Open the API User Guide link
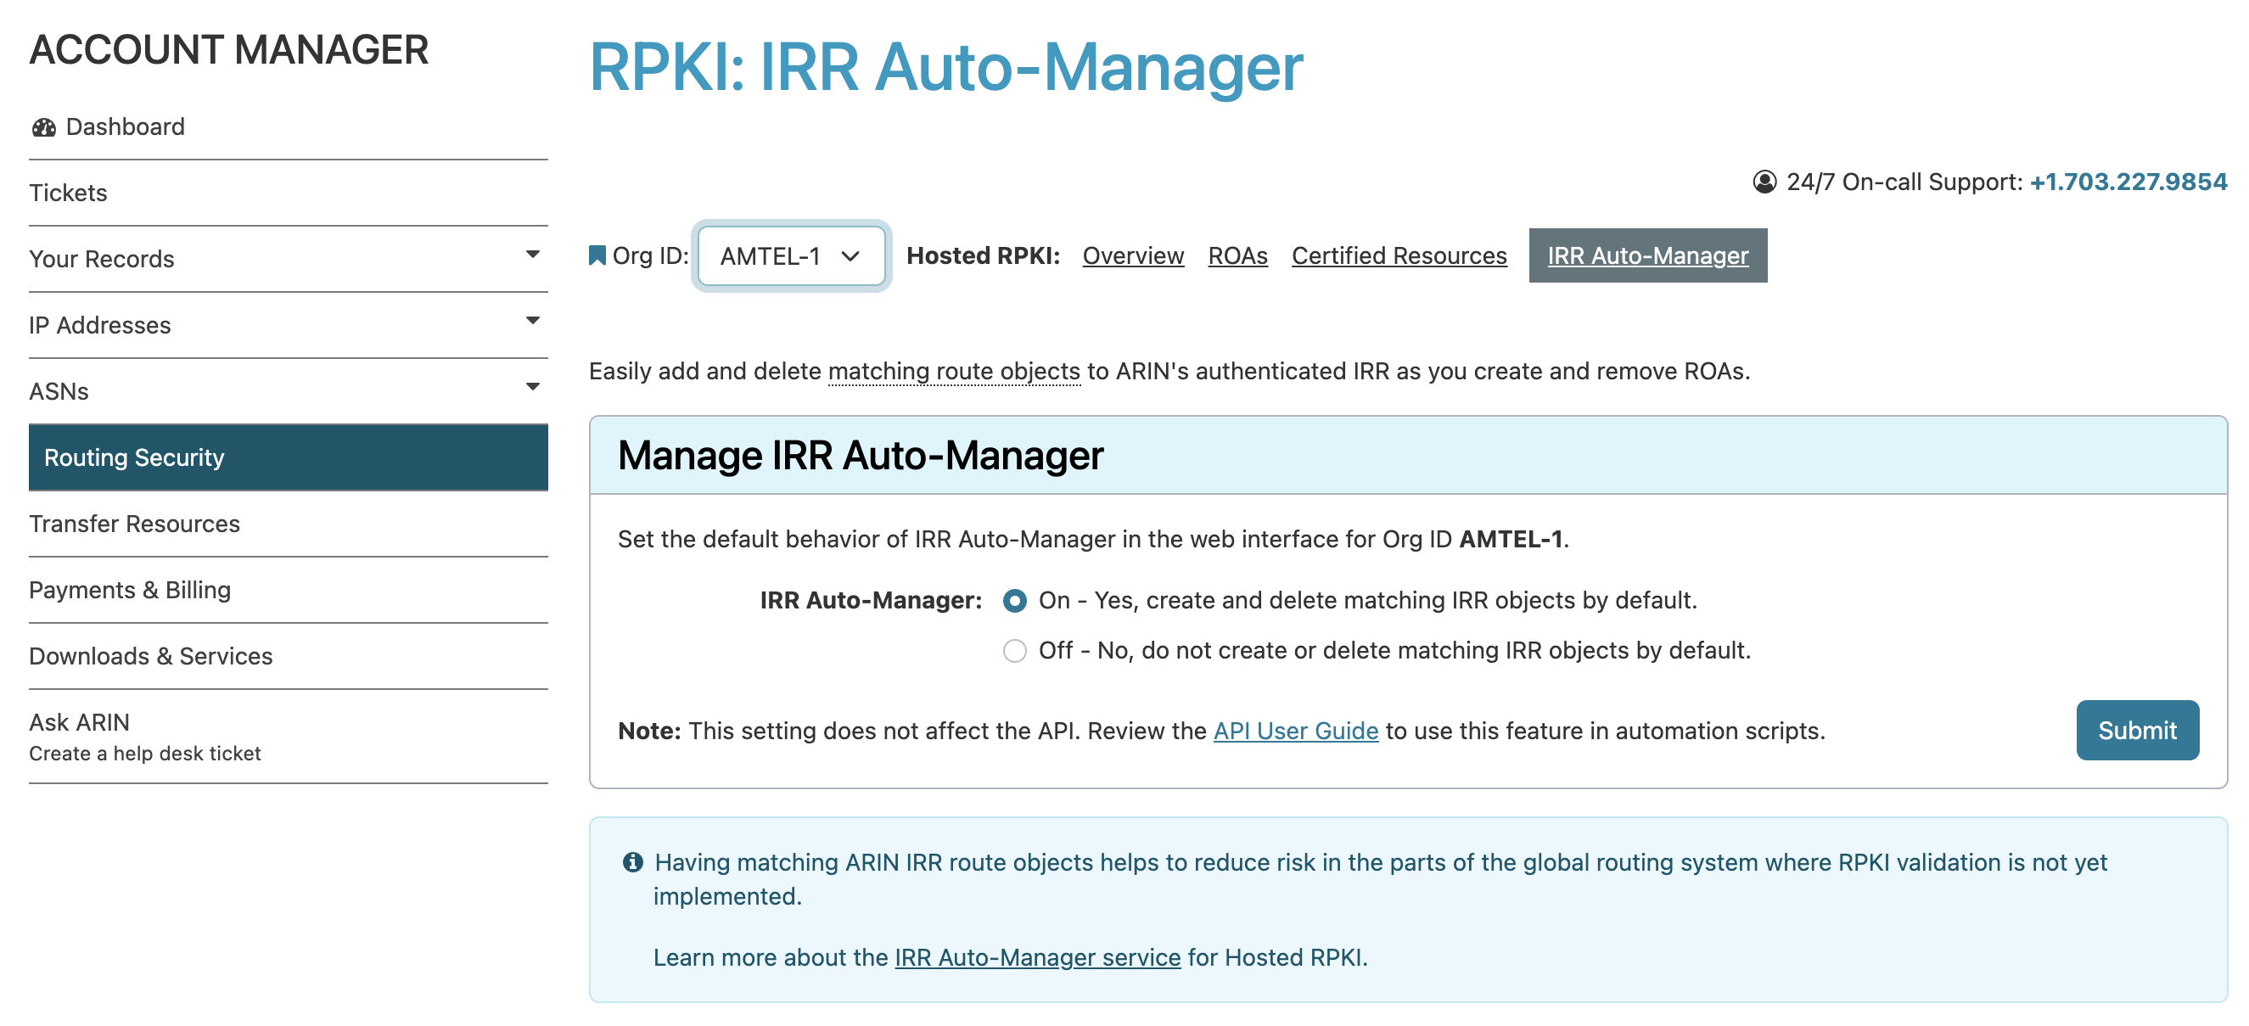Viewport: 2249px width, 1026px height. pos(1296,731)
